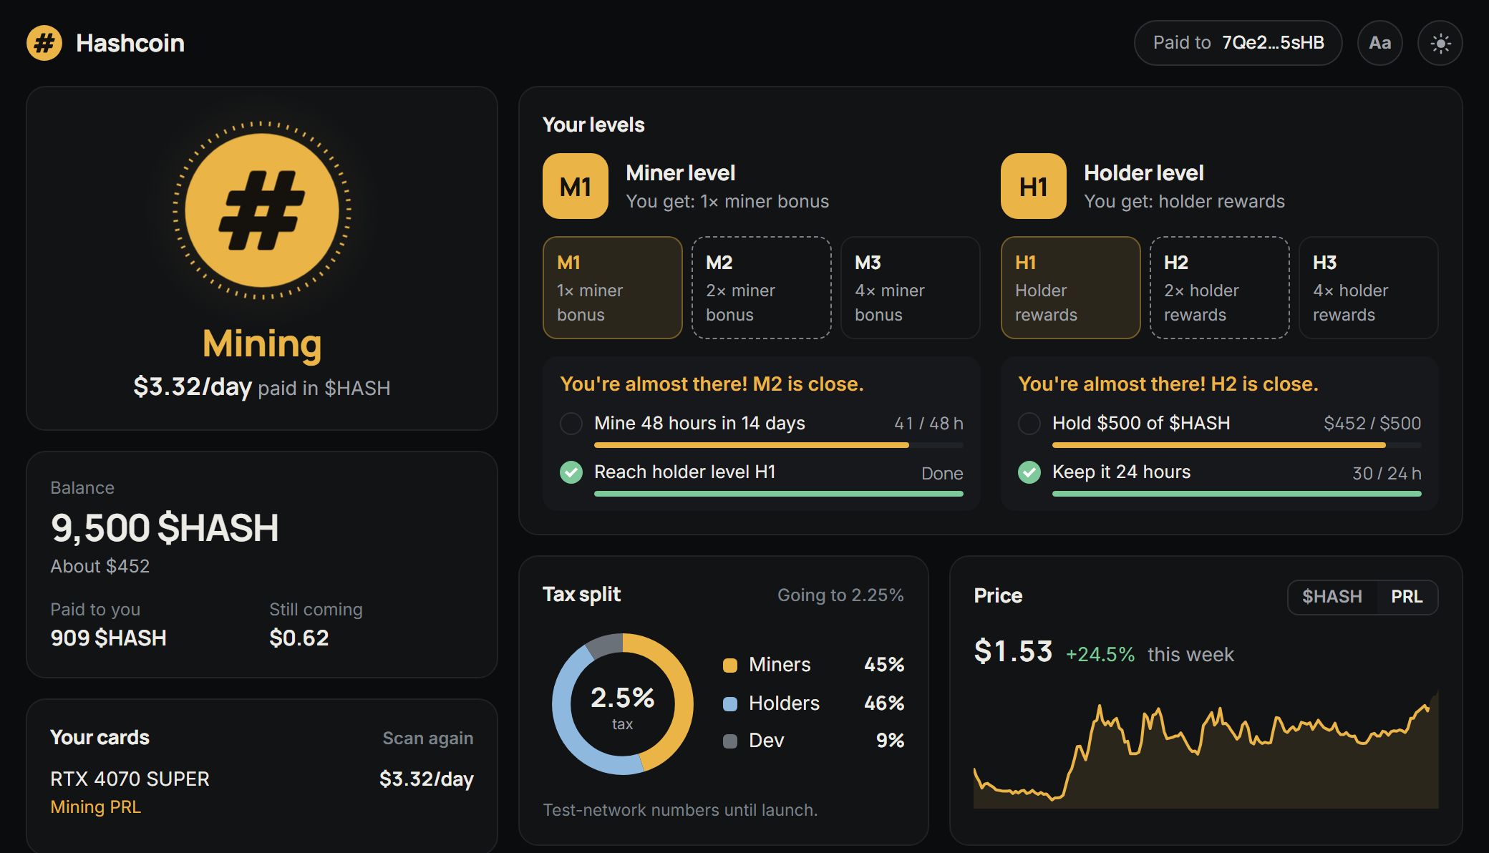
Task: Click the 'You're almost there! H2 is close.' heading
Action: (1168, 384)
